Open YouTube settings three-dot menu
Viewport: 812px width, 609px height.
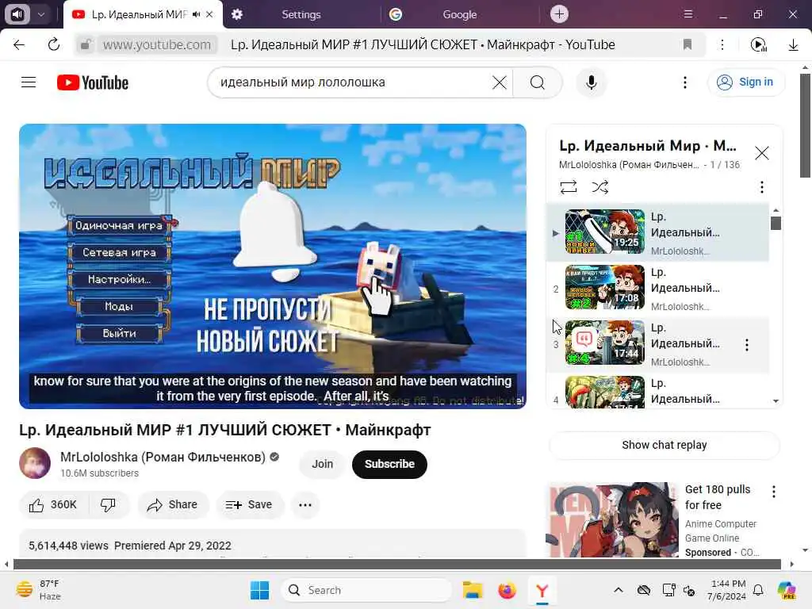click(x=684, y=82)
